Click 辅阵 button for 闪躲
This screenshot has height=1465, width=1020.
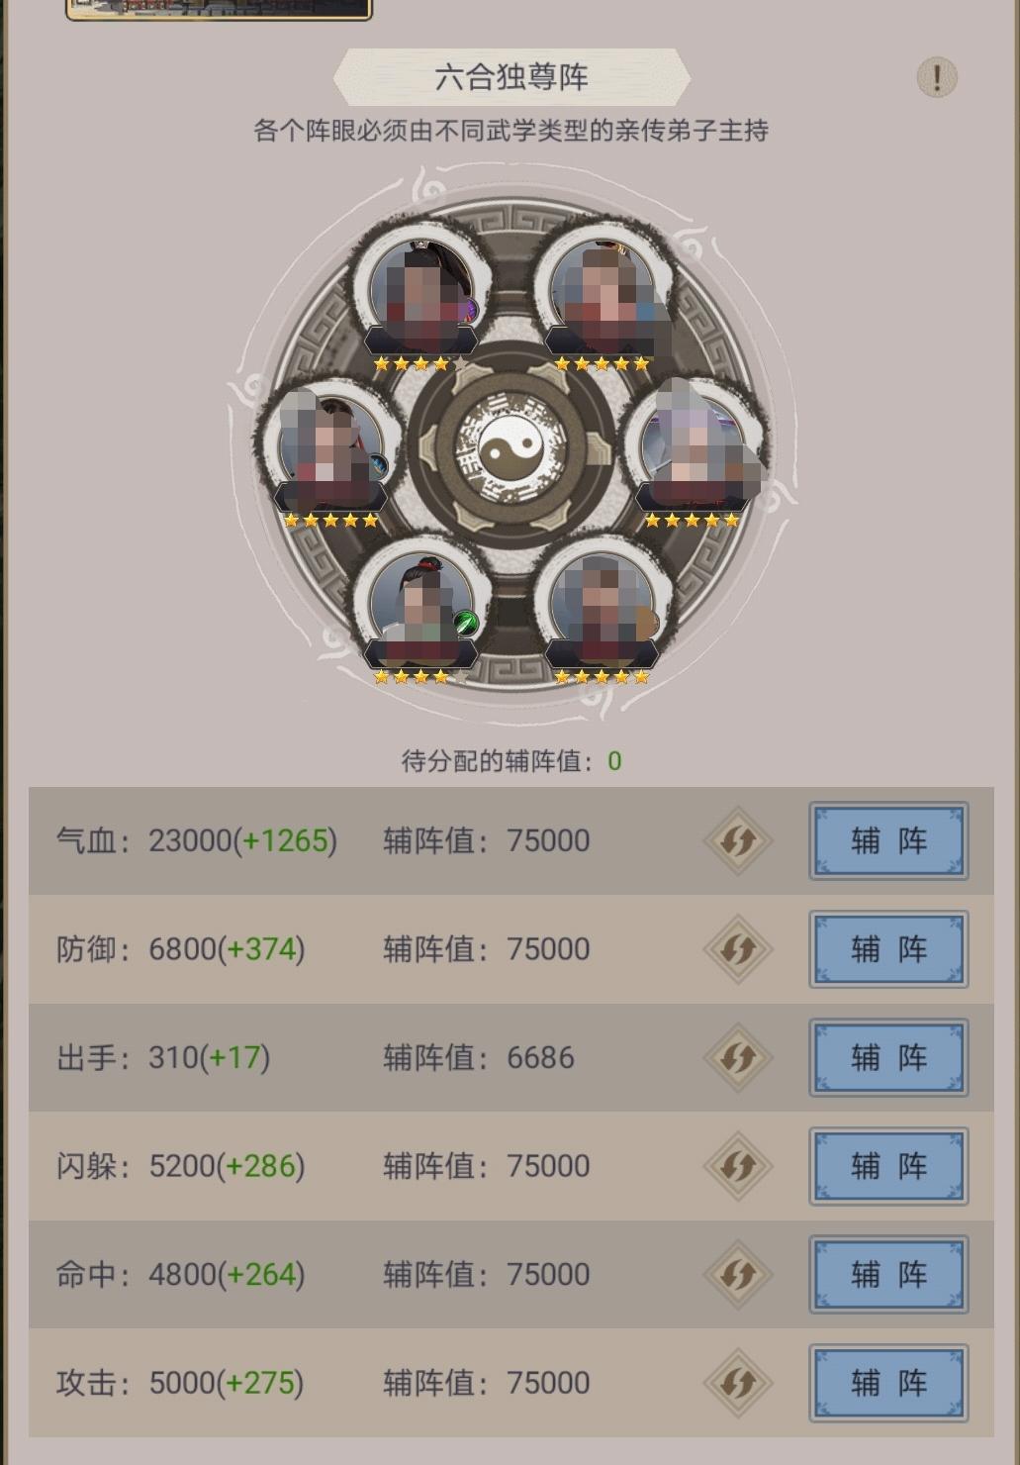pos(888,1166)
